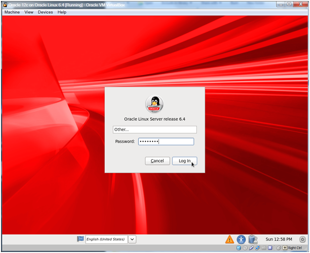Click the hard disk activity status icon

tap(239, 248)
